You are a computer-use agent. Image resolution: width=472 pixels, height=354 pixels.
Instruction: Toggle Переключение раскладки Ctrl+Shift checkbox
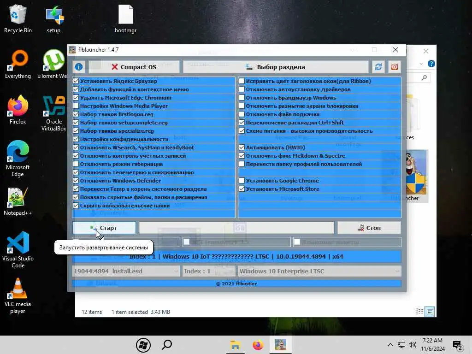click(242, 123)
